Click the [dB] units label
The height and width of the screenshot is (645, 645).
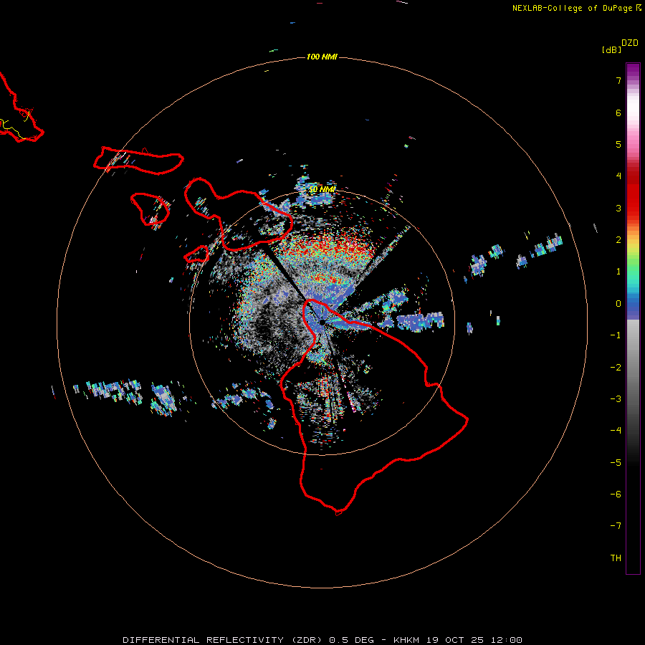pos(611,49)
